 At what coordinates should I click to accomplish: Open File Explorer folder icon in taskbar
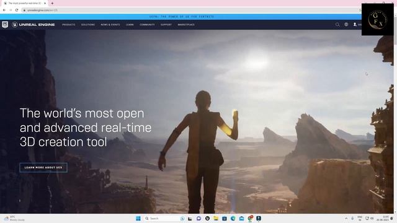click(216, 218)
